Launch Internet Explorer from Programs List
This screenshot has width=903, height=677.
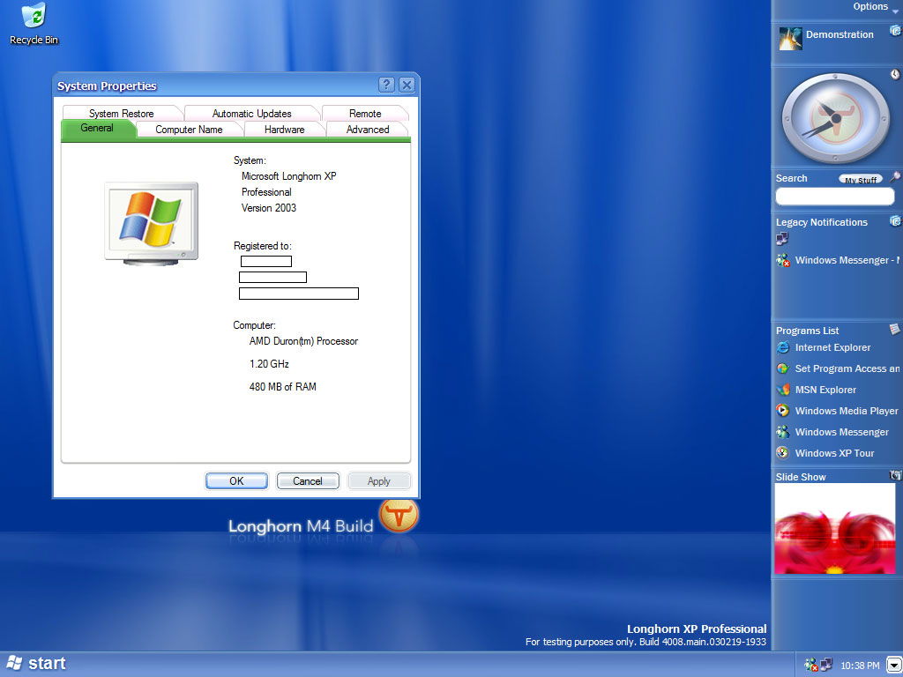click(x=832, y=347)
